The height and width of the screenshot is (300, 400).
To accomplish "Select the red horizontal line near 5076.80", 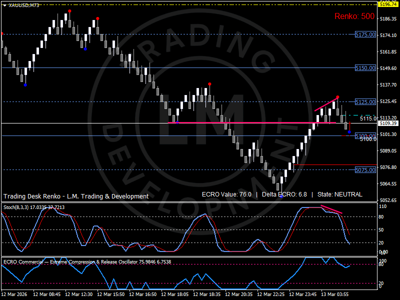I will point(335,165).
